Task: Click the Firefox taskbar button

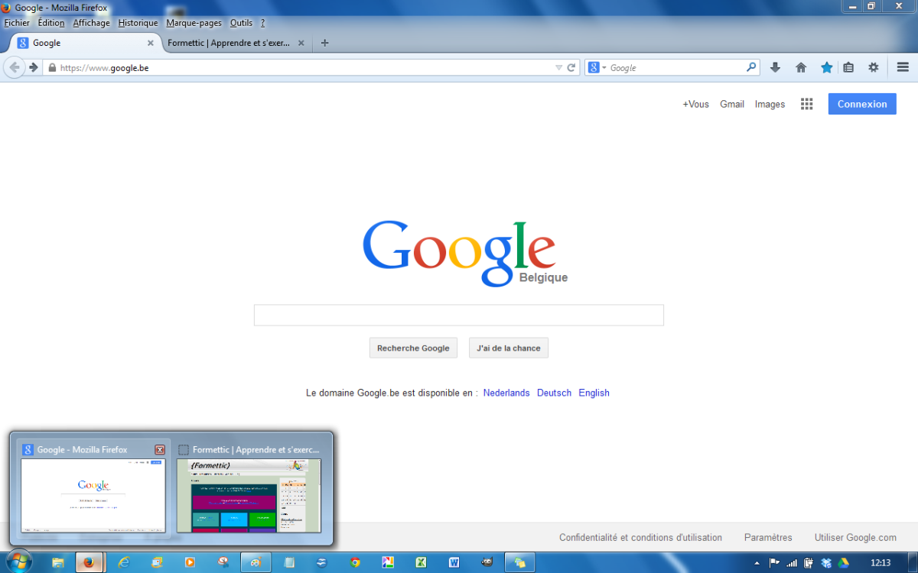Action: (89, 562)
